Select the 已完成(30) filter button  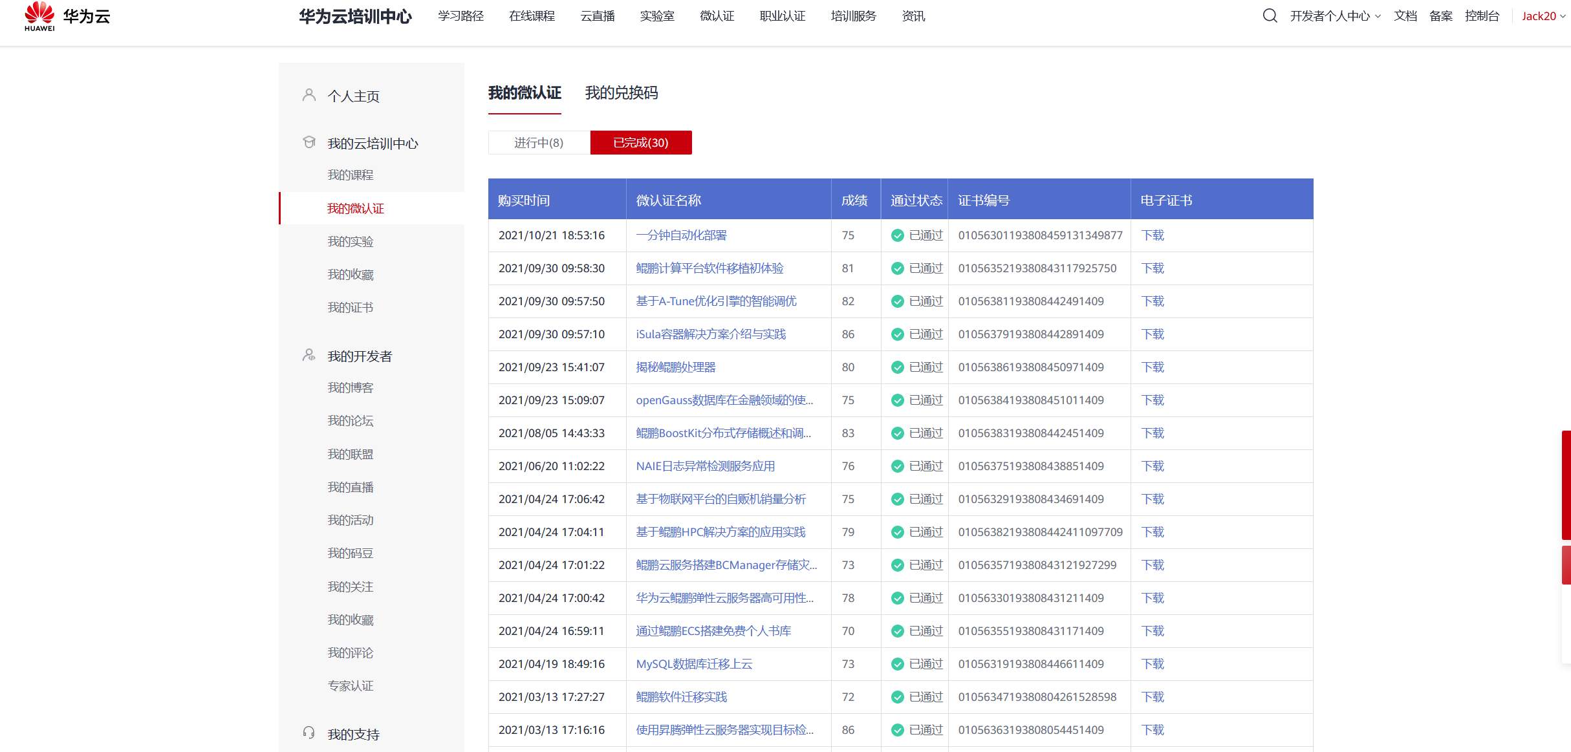641,143
